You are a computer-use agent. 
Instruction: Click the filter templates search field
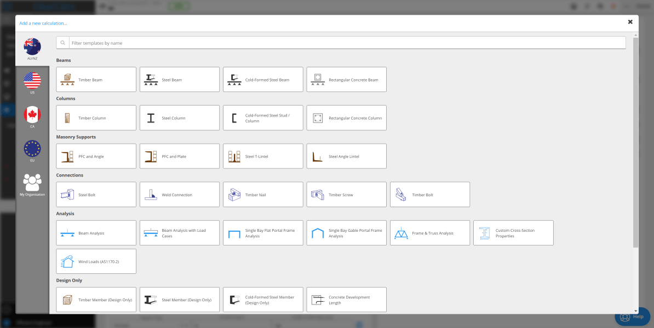(340, 42)
